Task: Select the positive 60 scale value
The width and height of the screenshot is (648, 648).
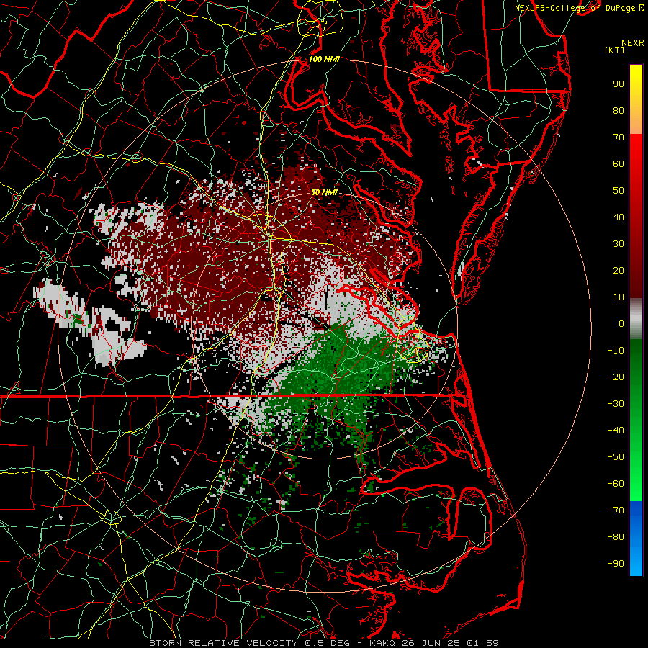Action: point(618,163)
